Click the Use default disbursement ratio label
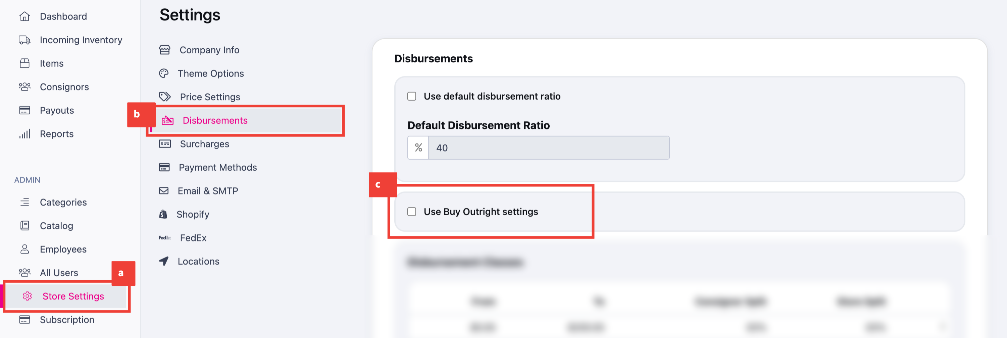The width and height of the screenshot is (1008, 338). 492,96
